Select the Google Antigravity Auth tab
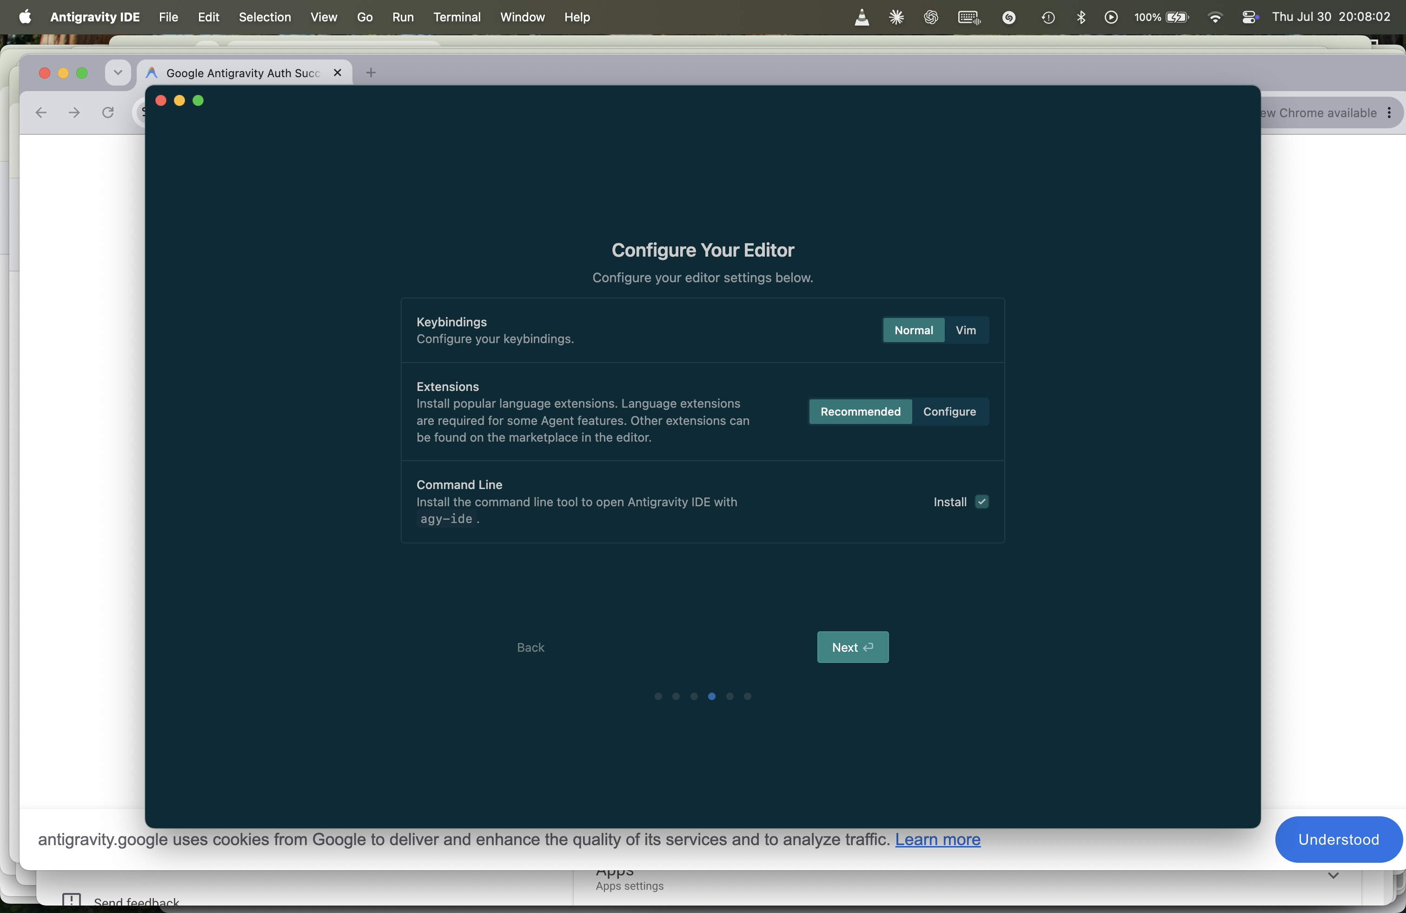Image resolution: width=1406 pixels, height=913 pixels. (x=245, y=73)
